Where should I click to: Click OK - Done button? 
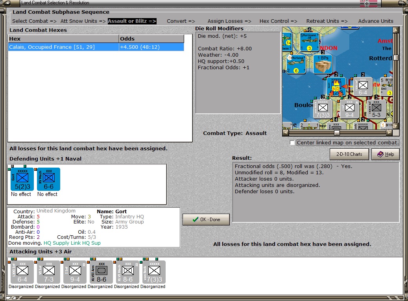(x=206, y=220)
